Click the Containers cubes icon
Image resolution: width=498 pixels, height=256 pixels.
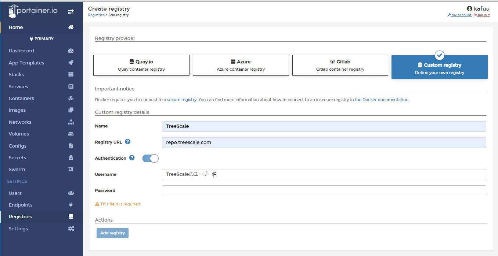(x=71, y=98)
